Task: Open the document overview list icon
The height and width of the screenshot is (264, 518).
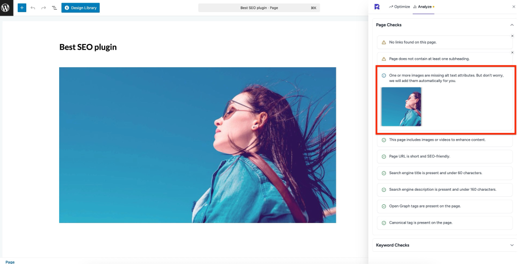Action: 54,8
